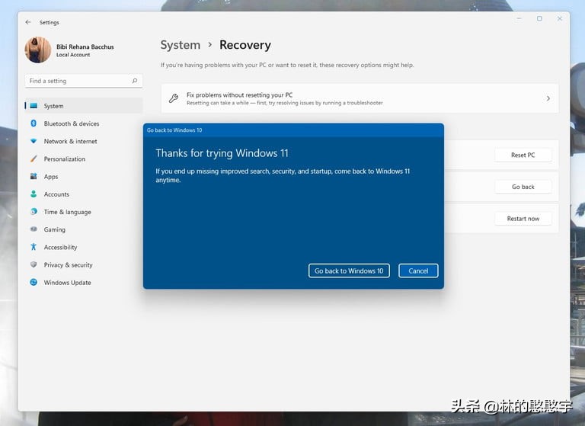Click the search magnifier icon
The height and width of the screenshot is (426, 585).
click(135, 81)
